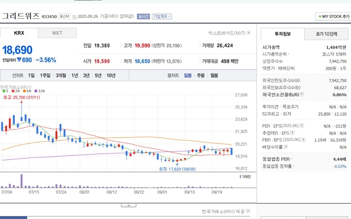
Task: Select the 주봉 candle chart
Action: pyautogui.click(x=201, y=75)
